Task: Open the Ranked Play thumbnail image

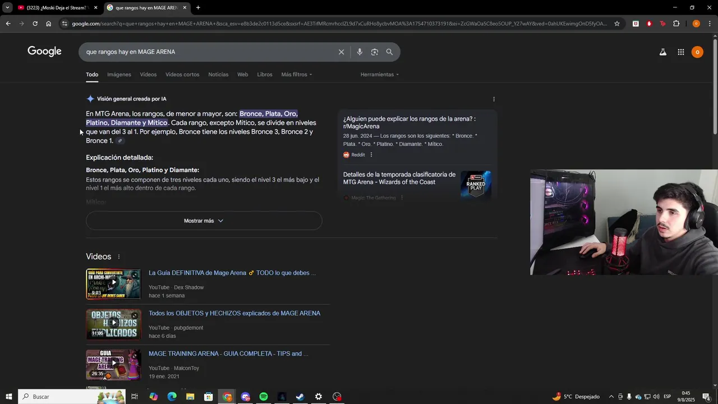Action: (x=476, y=185)
